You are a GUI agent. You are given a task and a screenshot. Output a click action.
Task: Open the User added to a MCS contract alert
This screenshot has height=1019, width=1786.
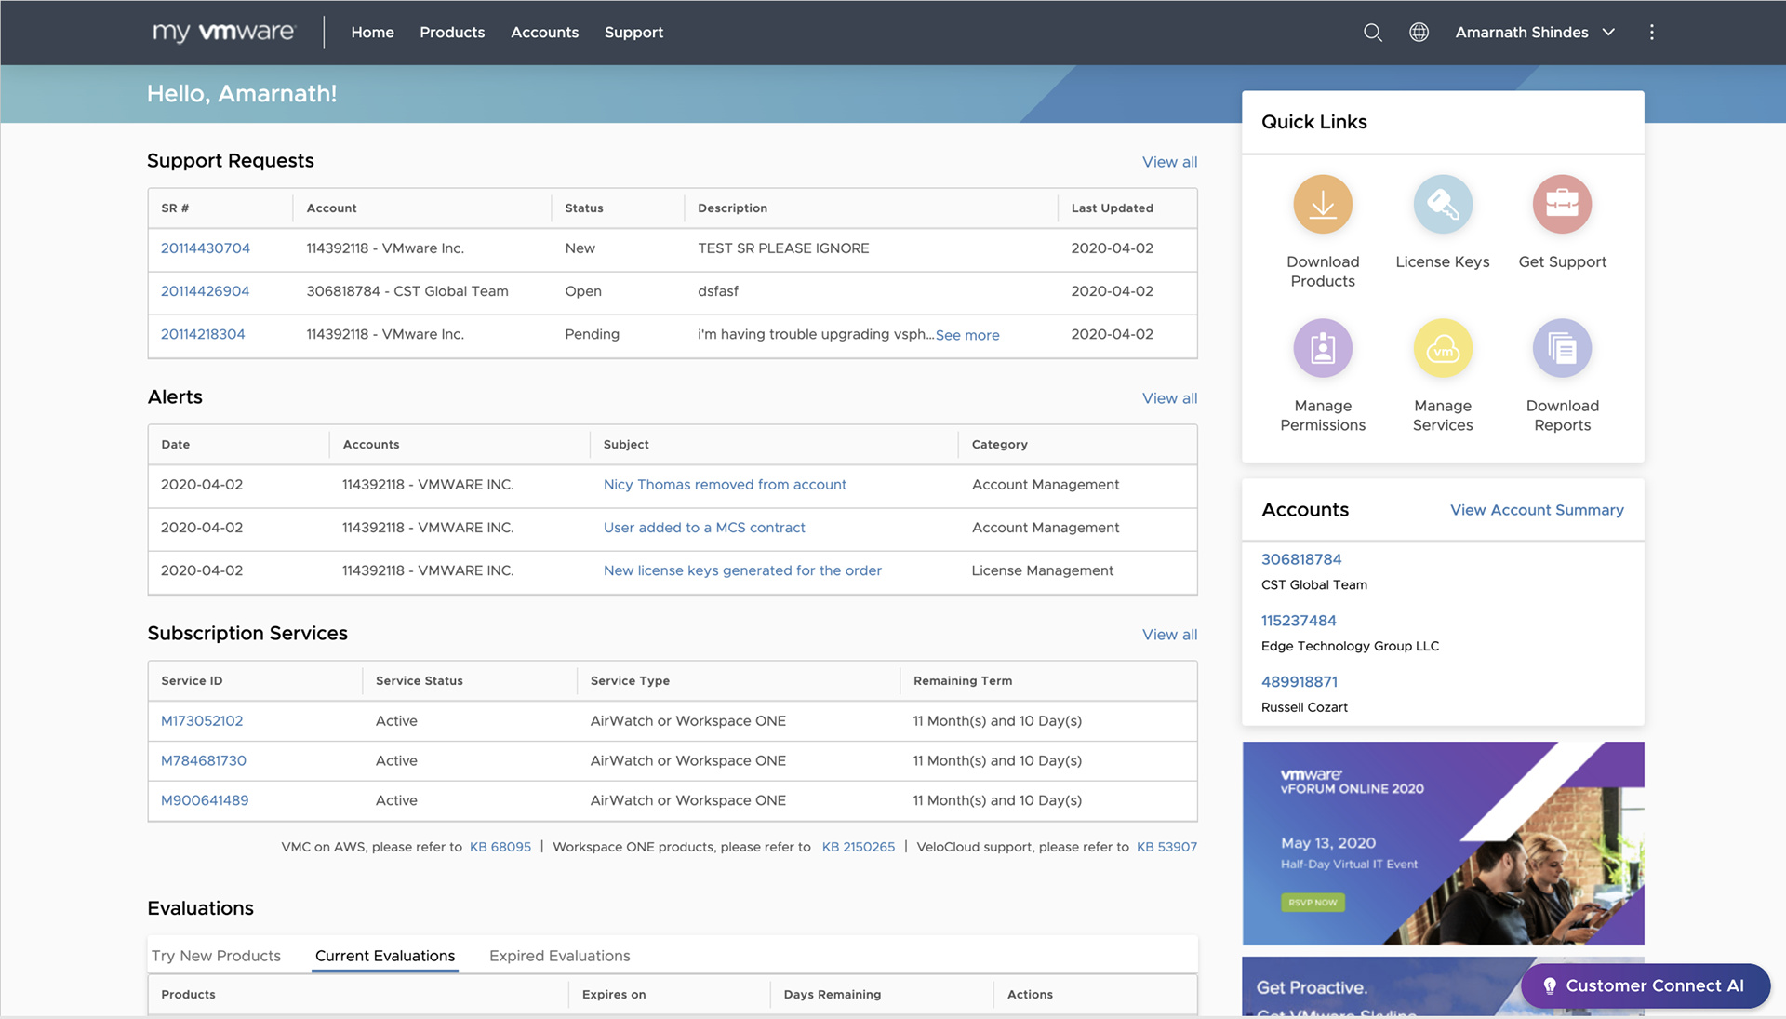pos(704,528)
